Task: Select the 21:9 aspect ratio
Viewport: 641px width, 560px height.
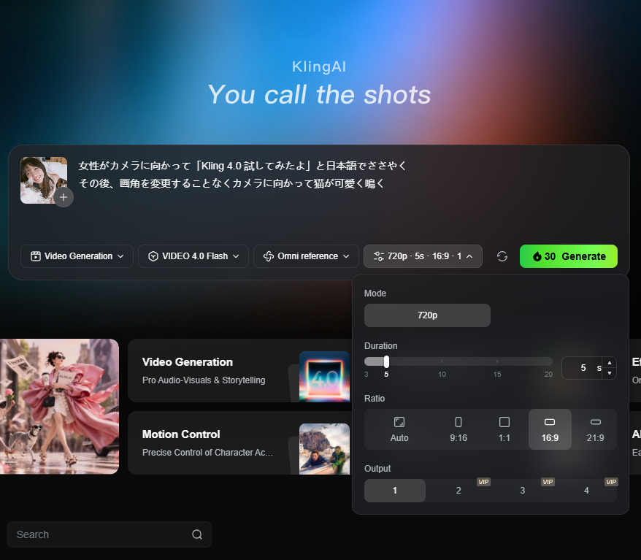Action: click(x=595, y=429)
